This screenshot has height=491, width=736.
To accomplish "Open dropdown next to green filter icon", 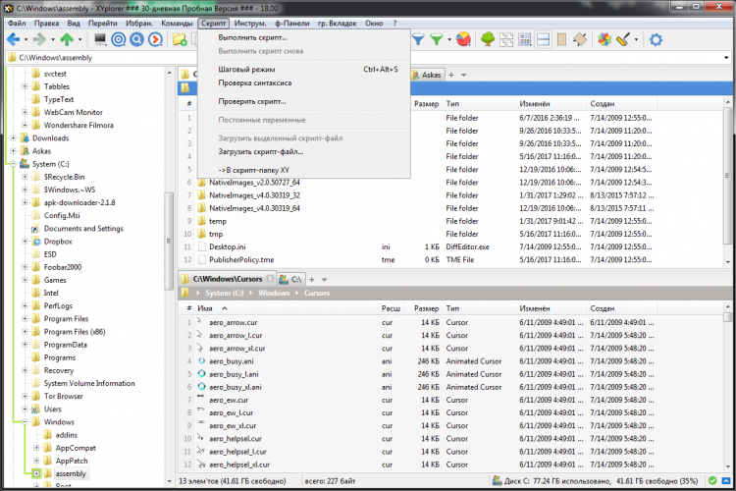I will tap(449, 40).
